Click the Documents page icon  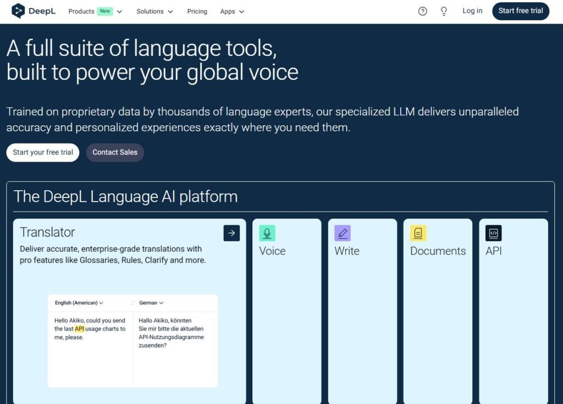pos(418,233)
